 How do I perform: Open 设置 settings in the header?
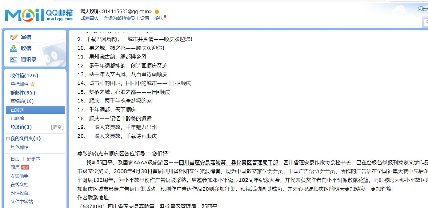(145, 18)
